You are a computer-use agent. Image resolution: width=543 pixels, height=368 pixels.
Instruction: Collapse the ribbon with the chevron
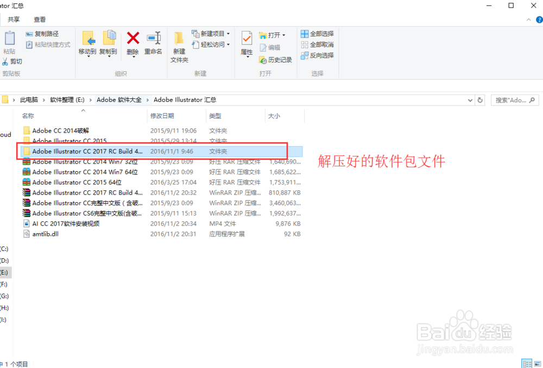pos(528,20)
